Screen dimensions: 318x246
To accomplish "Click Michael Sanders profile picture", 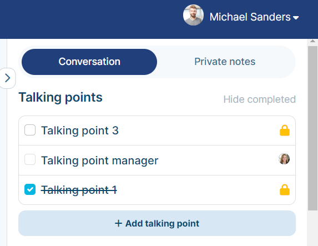I will pos(193,15).
